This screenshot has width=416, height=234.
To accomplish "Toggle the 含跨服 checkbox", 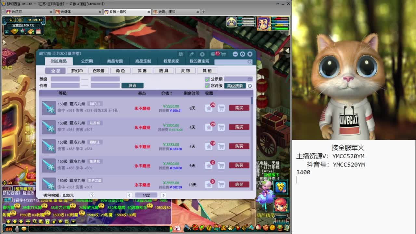I will [x=207, y=86].
